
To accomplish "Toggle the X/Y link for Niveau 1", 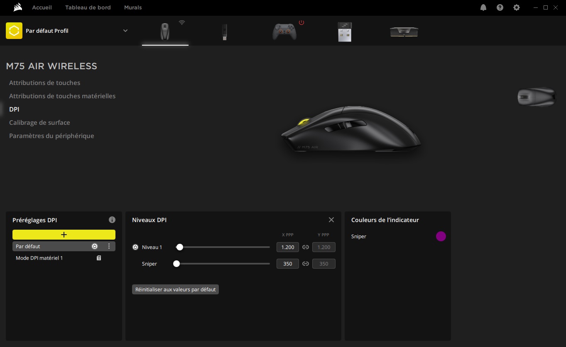I will (306, 247).
